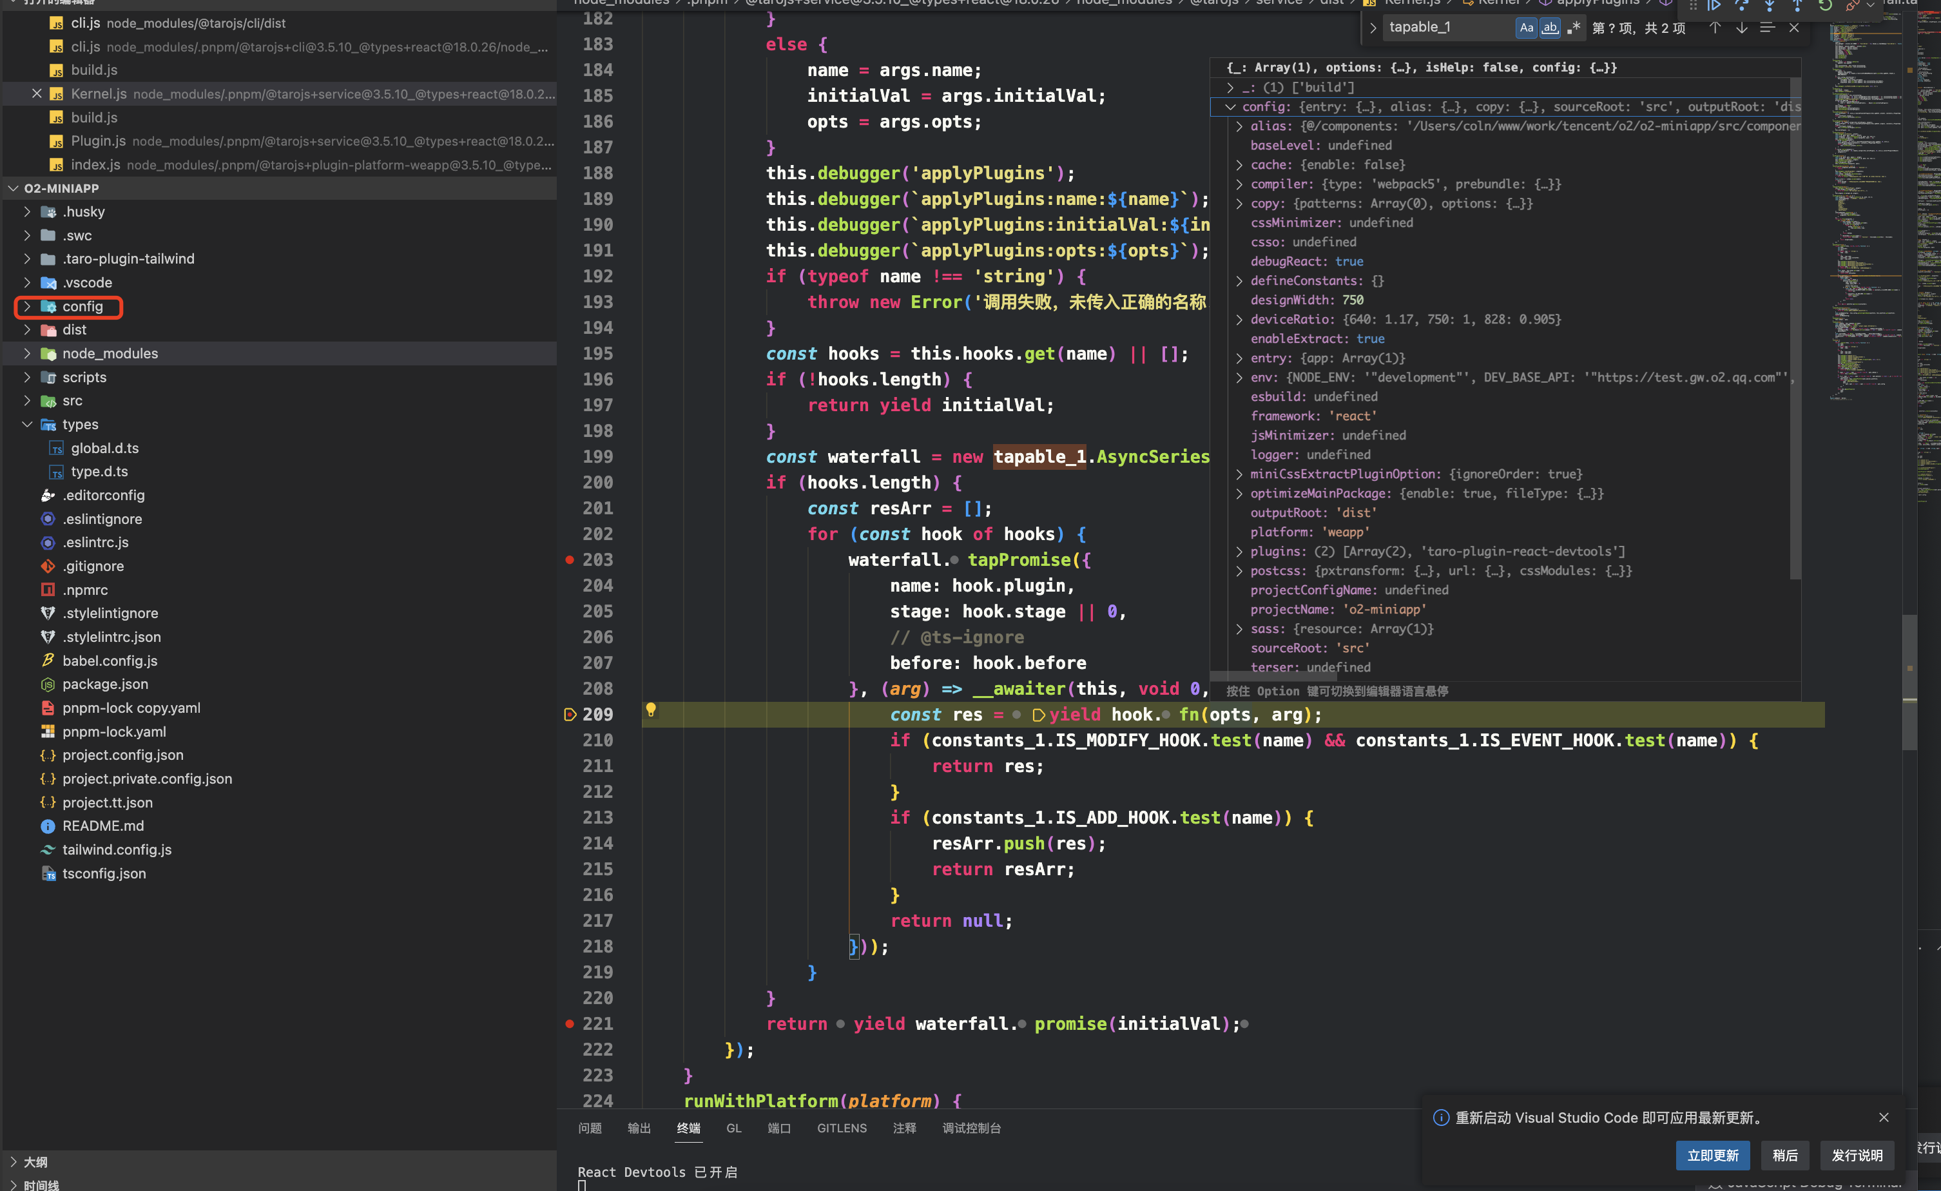Open the babel.config.js file

(x=110, y=661)
